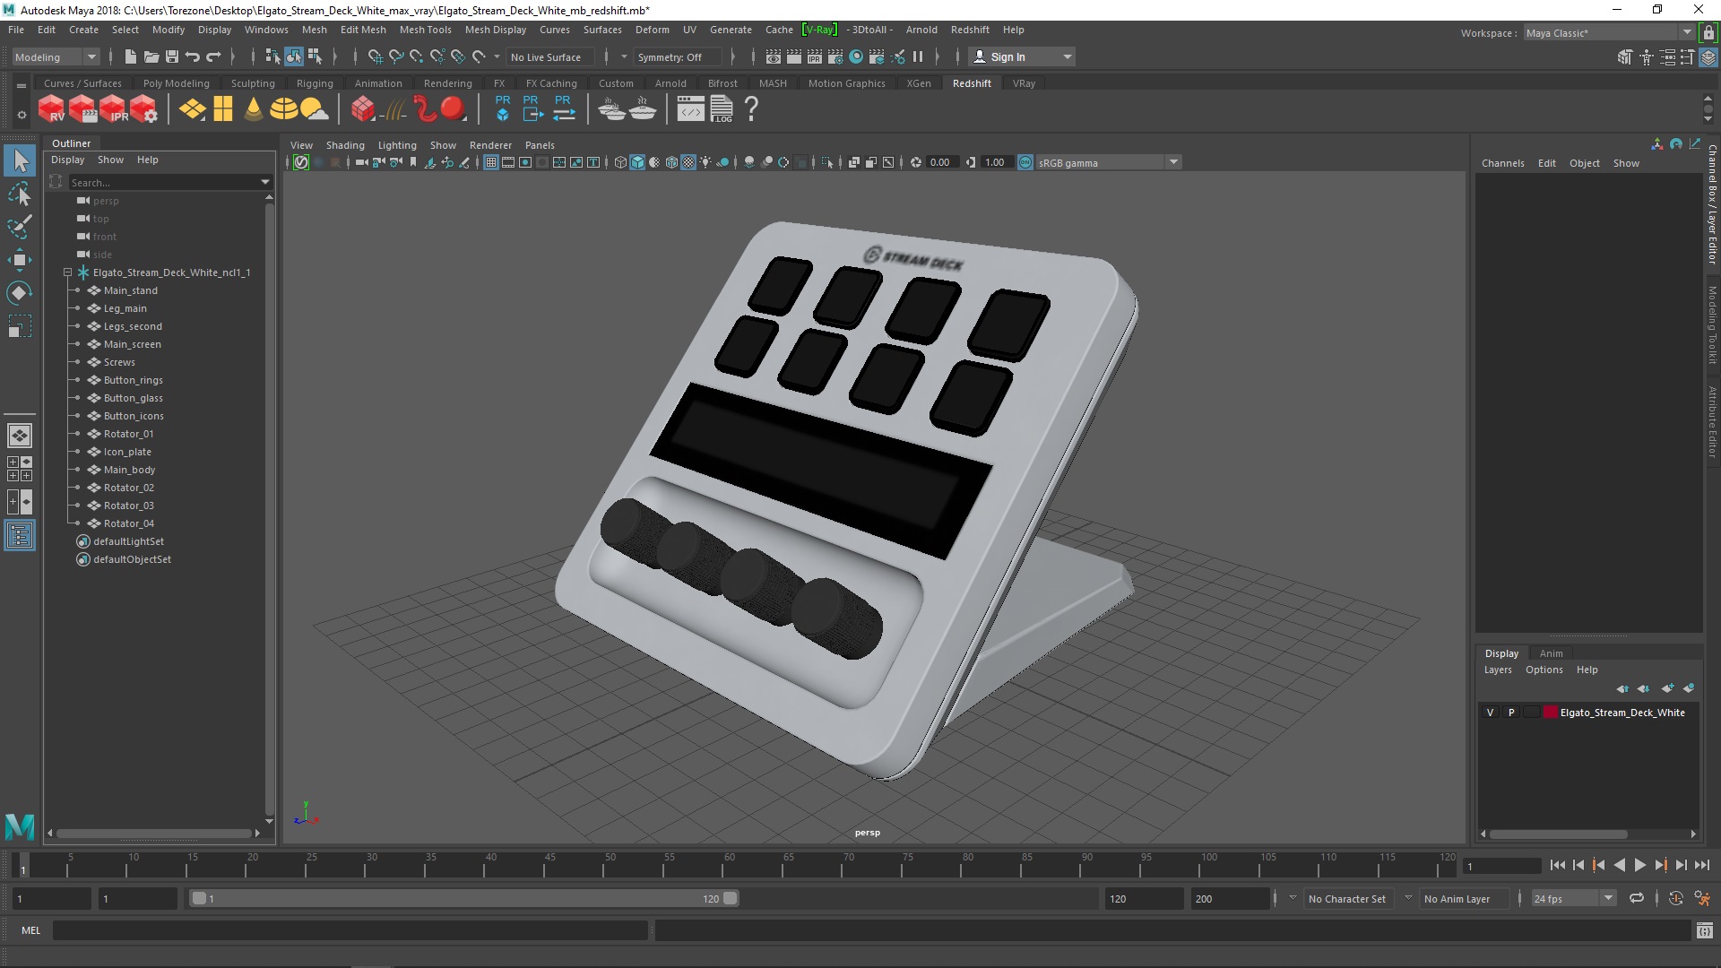Click the range slider end handle at 120
The image size is (1721, 968).
click(x=731, y=899)
